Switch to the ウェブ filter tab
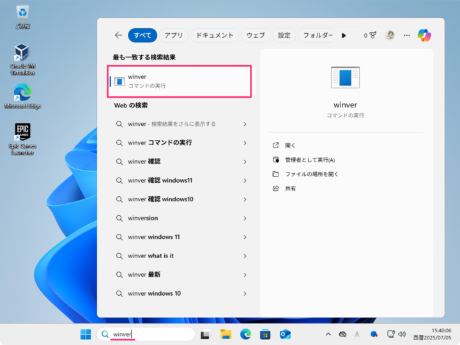The width and height of the screenshot is (460, 345). (256, 35)
